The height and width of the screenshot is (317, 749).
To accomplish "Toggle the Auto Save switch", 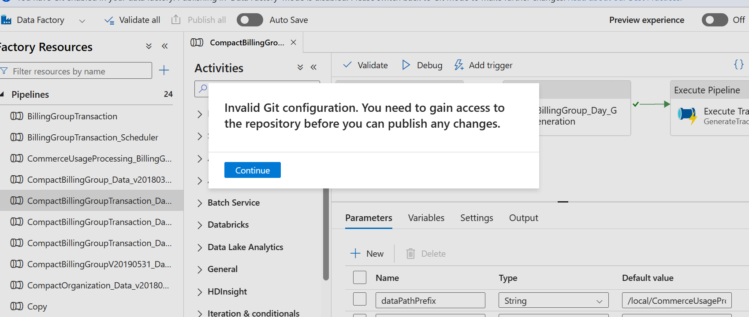I will pyautogui.click(x=250, y=20).
